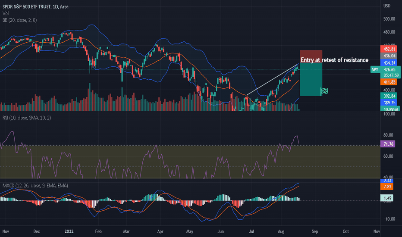Select the BB (20, close, 2, 0) label
Image resolution: width=402 pixels, height=237 pixels.
(x=19, y=20)
